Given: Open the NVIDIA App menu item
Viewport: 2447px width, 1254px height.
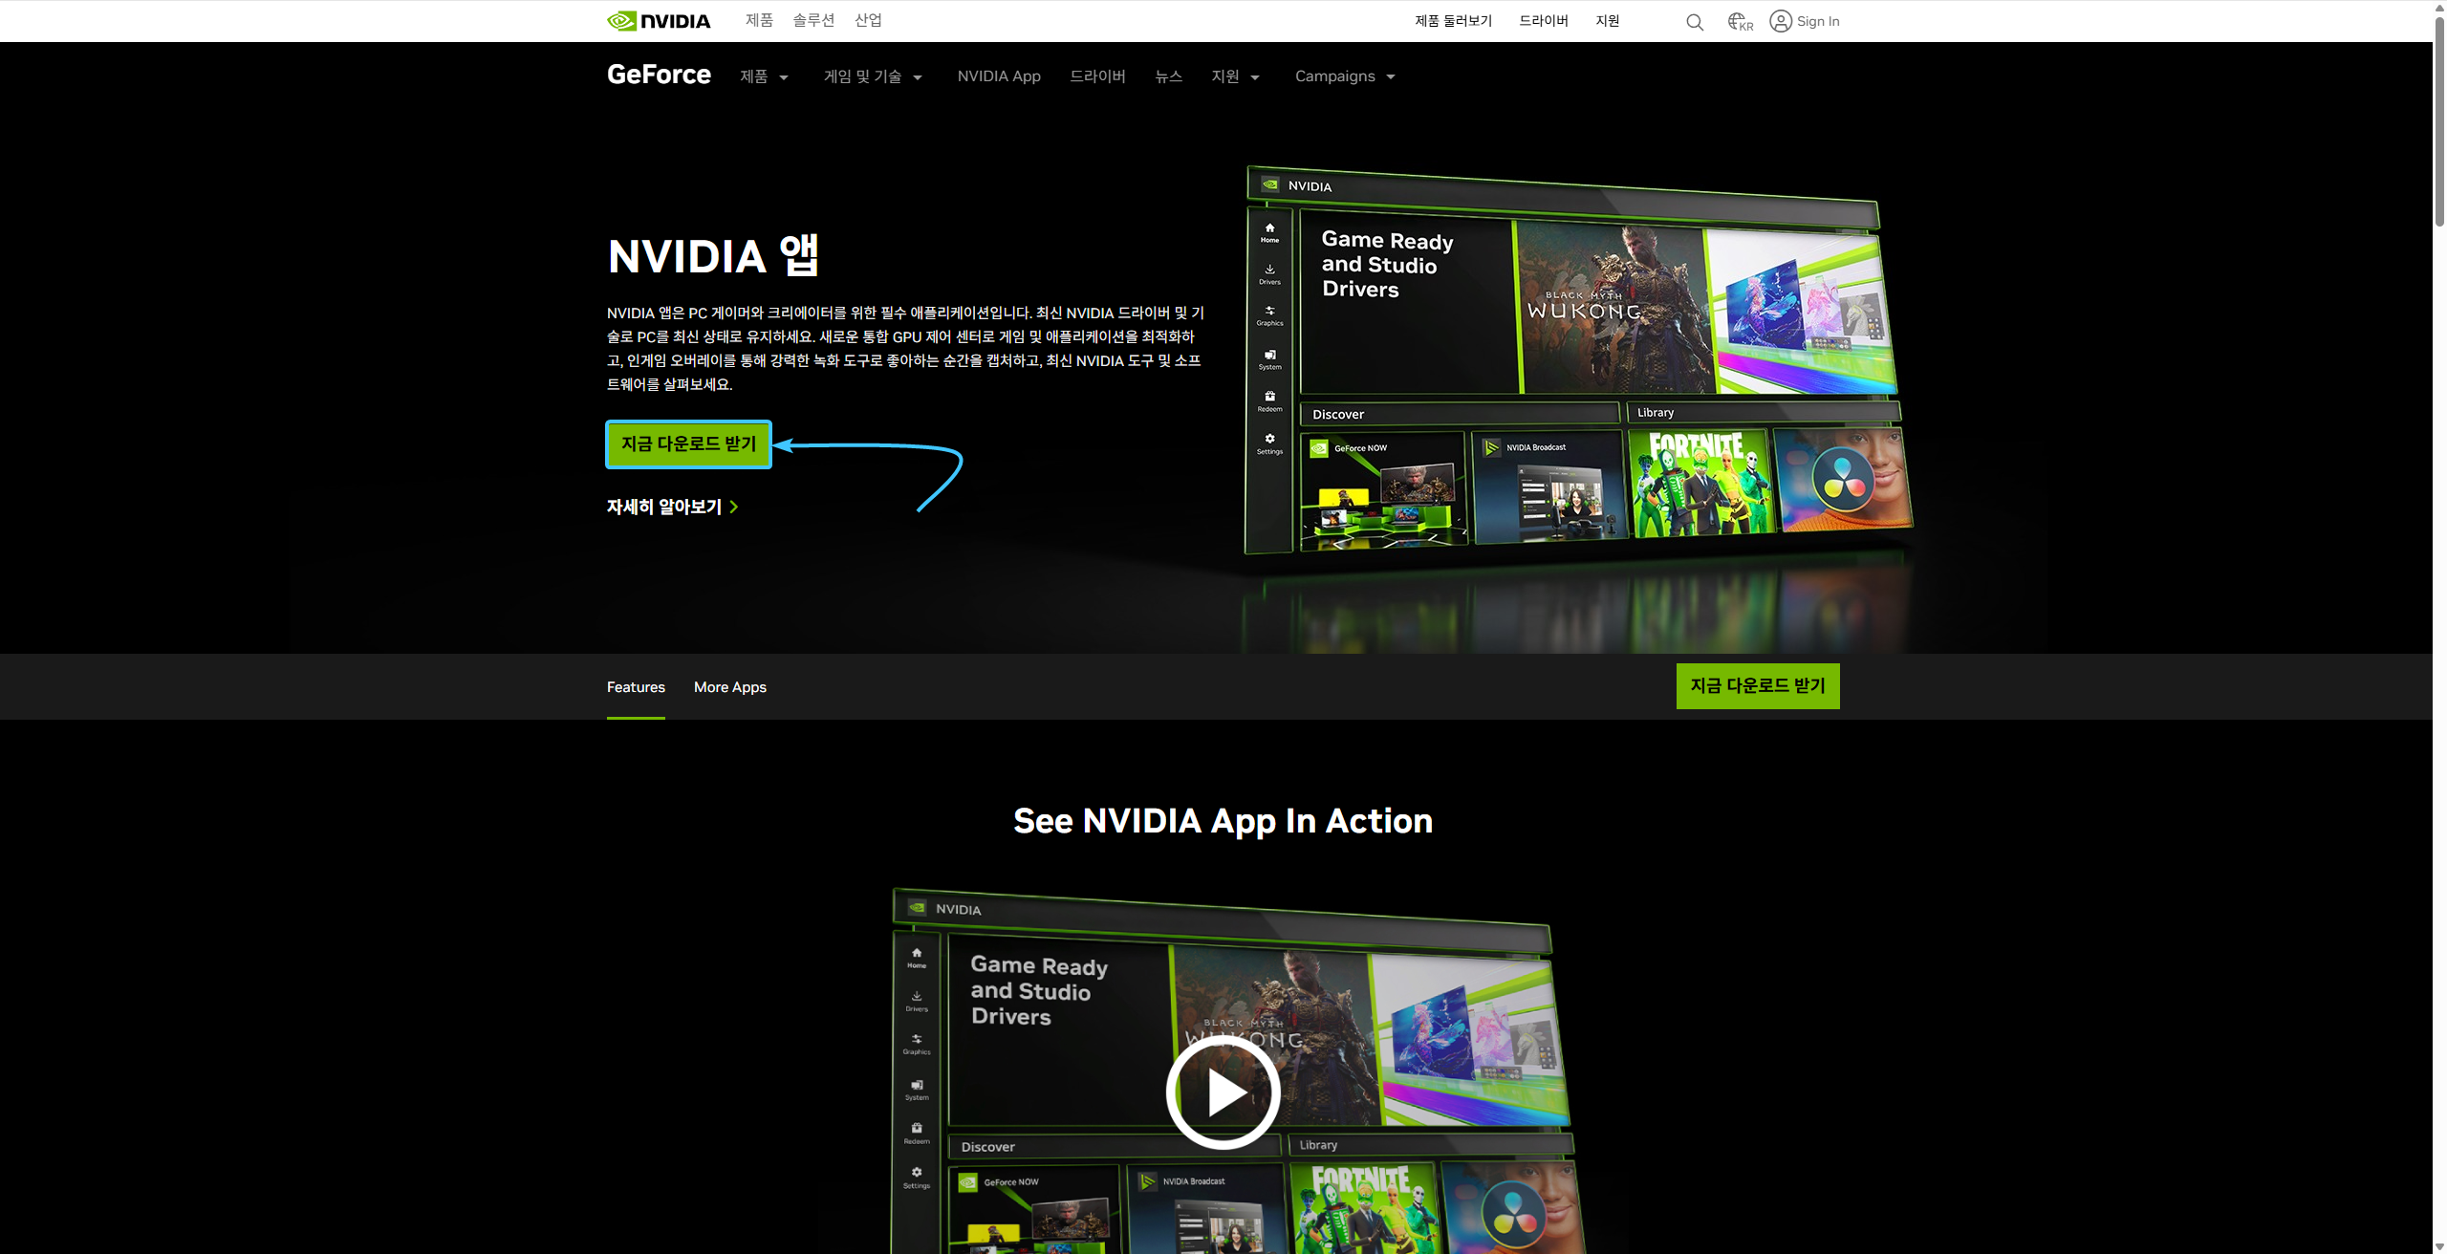Looking at the screenshot, I should pyautogui.click(x=998, y=76).
